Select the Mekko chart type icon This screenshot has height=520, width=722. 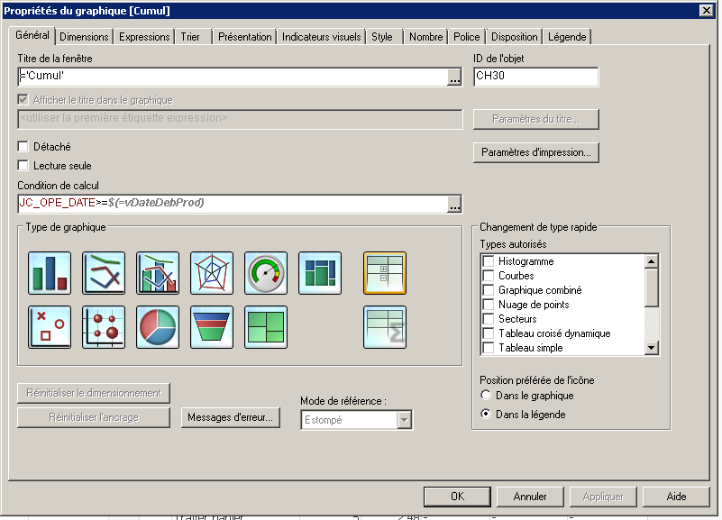click(320, 273)
